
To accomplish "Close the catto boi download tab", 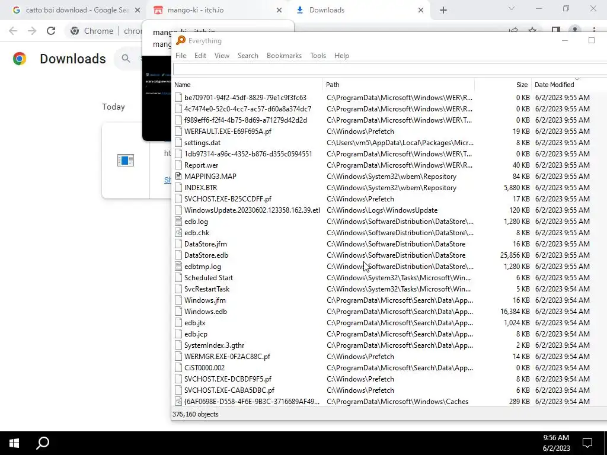I will (137, 10).
